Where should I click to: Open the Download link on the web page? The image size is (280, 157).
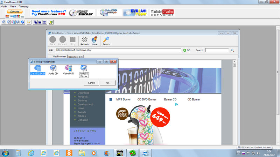click(x=83, y=93)
